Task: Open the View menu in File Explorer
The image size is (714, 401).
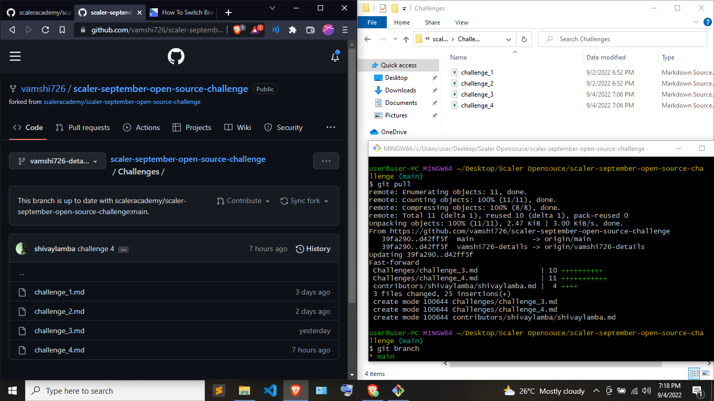Action: [x=462, y=22]
